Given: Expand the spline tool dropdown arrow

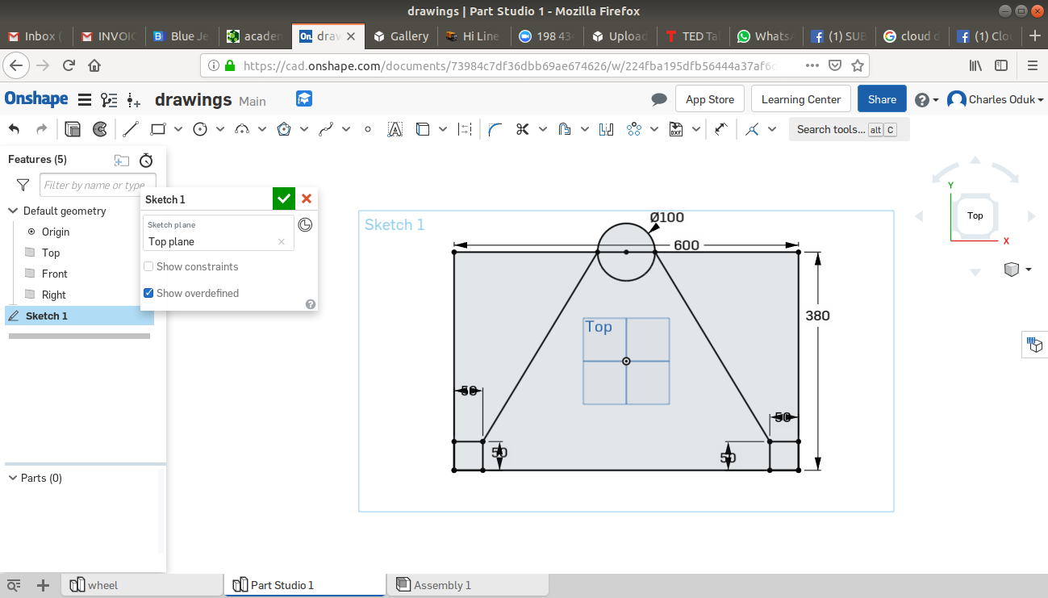Looking at the screenshot, I should [x=346, y=129].
